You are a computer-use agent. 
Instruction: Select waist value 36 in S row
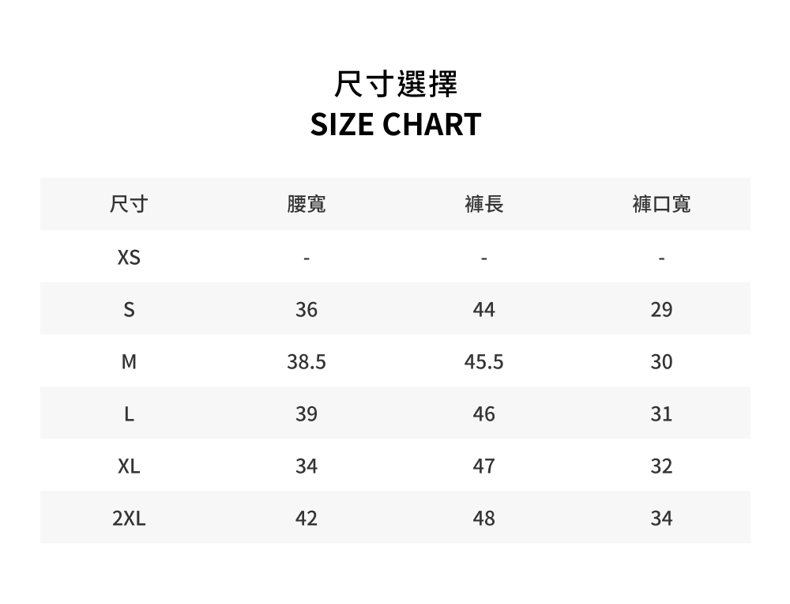pos(307,310)
